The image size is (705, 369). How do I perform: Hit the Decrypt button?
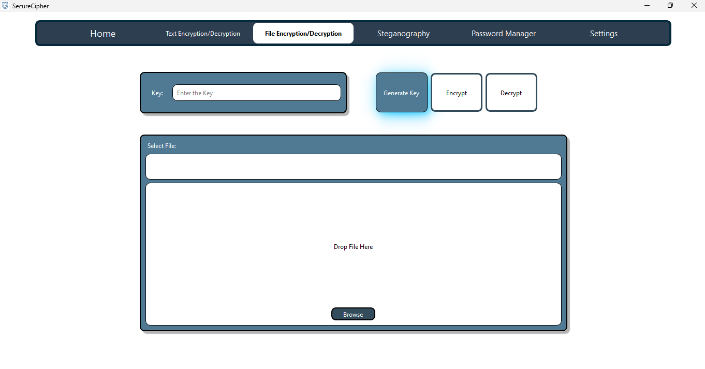point(511,93)
